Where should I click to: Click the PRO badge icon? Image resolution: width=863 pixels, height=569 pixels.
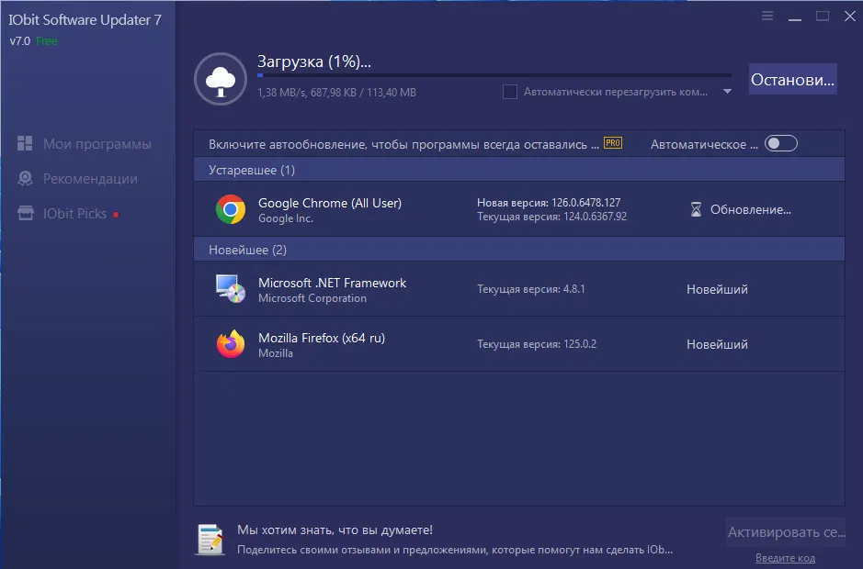(613, 143)
